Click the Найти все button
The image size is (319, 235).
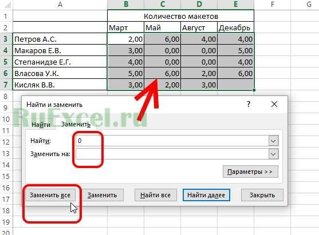pyautogui.click(x=155, y=195)
